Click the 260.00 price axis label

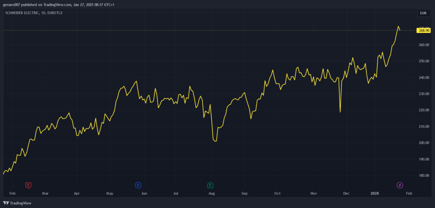(424, 45)
